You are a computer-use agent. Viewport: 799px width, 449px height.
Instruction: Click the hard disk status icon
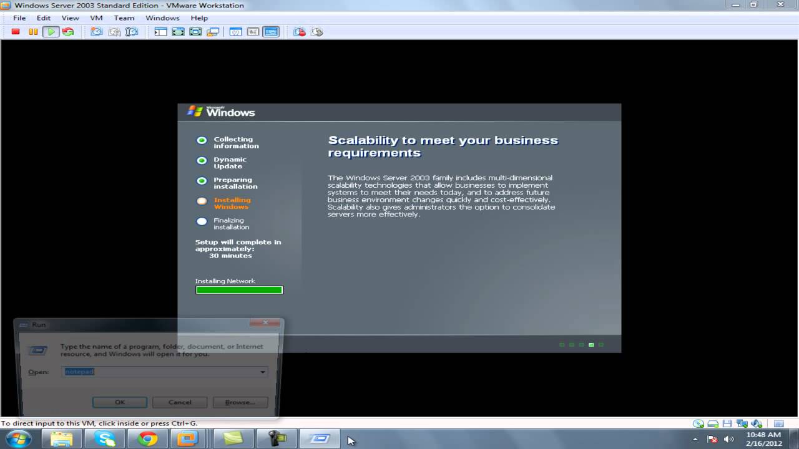tap(713, 423)
